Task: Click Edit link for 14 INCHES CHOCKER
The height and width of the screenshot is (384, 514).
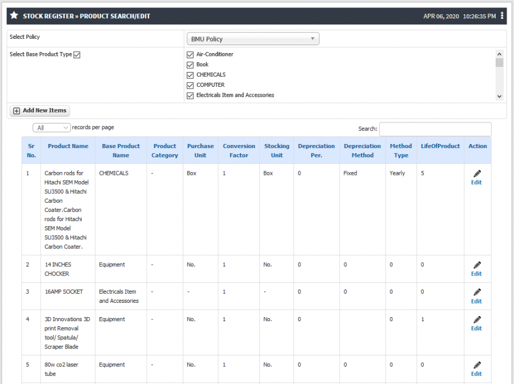Action: (x=476, y=274)
